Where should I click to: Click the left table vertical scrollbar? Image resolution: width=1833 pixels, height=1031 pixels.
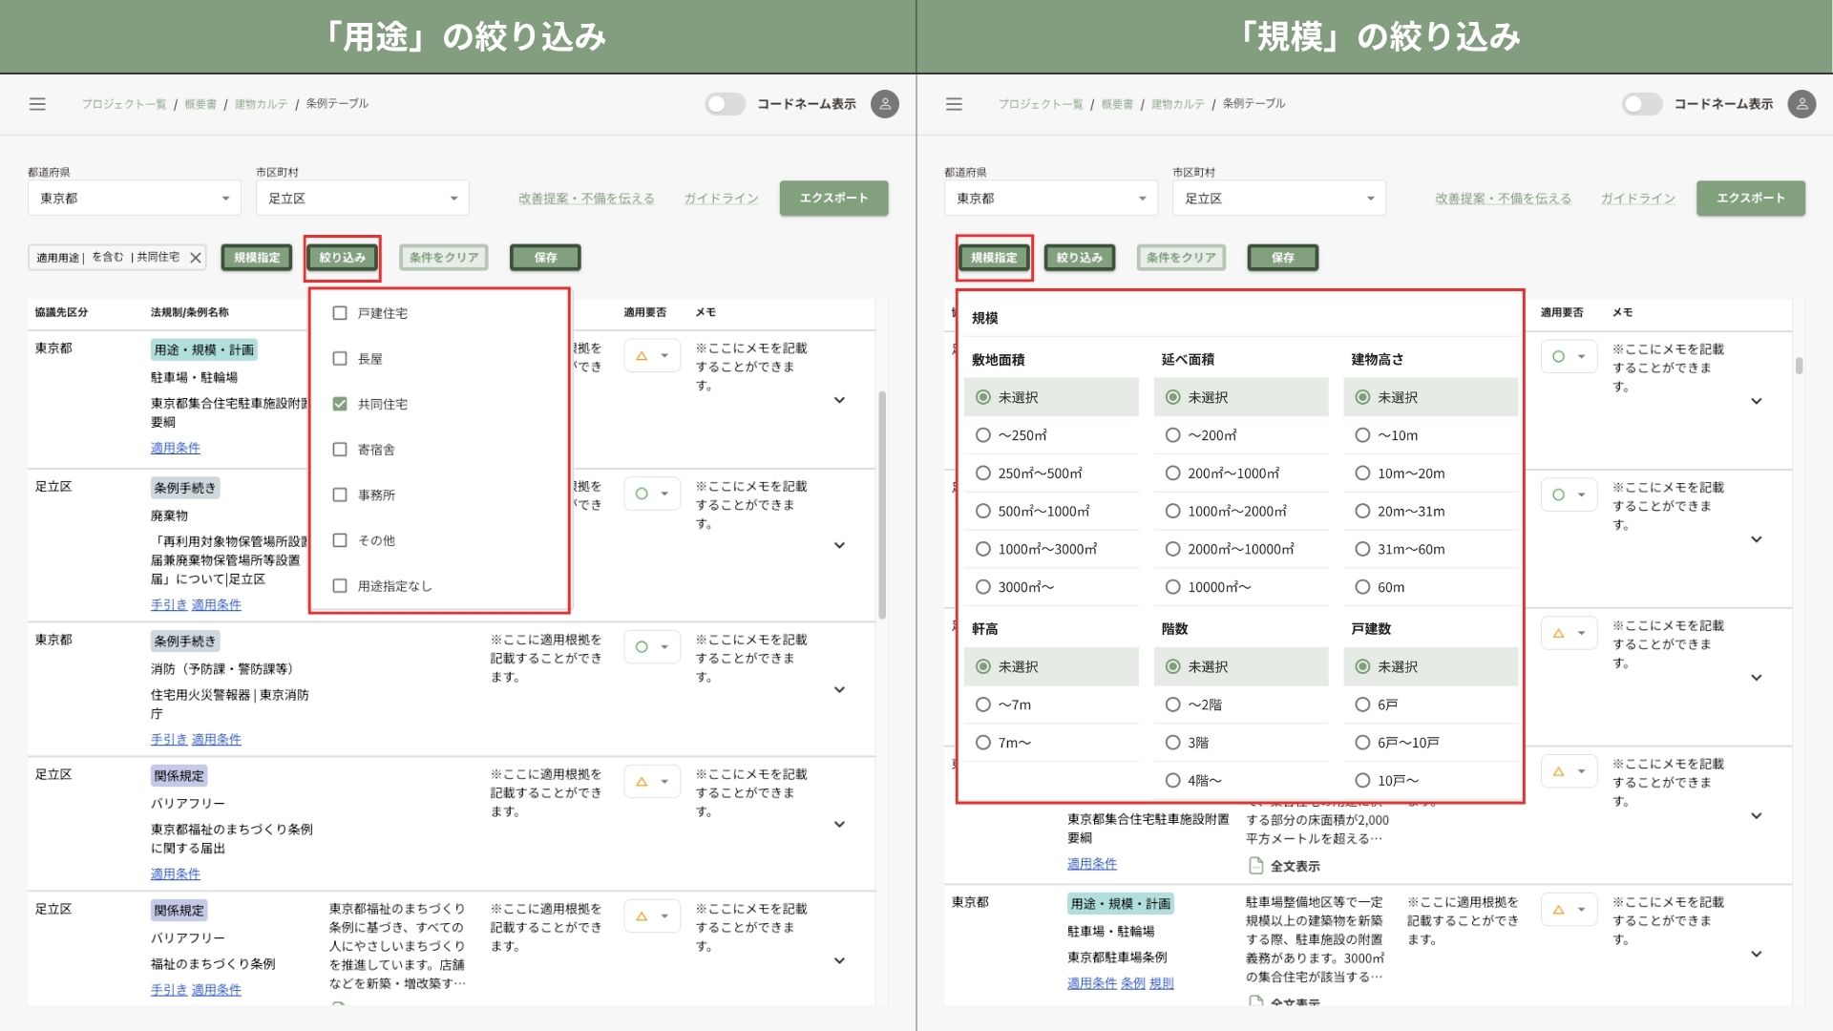coord(881,506)
